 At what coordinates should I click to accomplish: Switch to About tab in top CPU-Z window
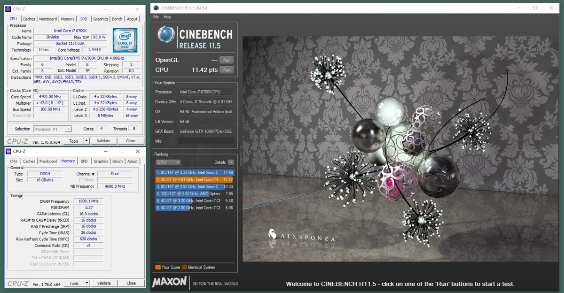click(132, 19)
